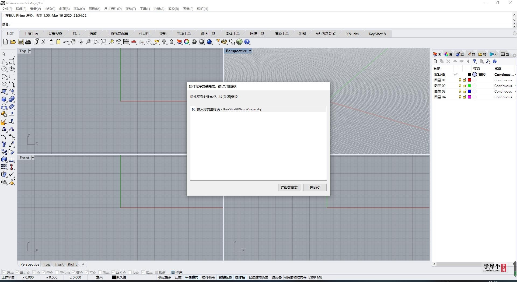Save the model with the floppy disk icon

pyautogui.click(x=20, y=42)
